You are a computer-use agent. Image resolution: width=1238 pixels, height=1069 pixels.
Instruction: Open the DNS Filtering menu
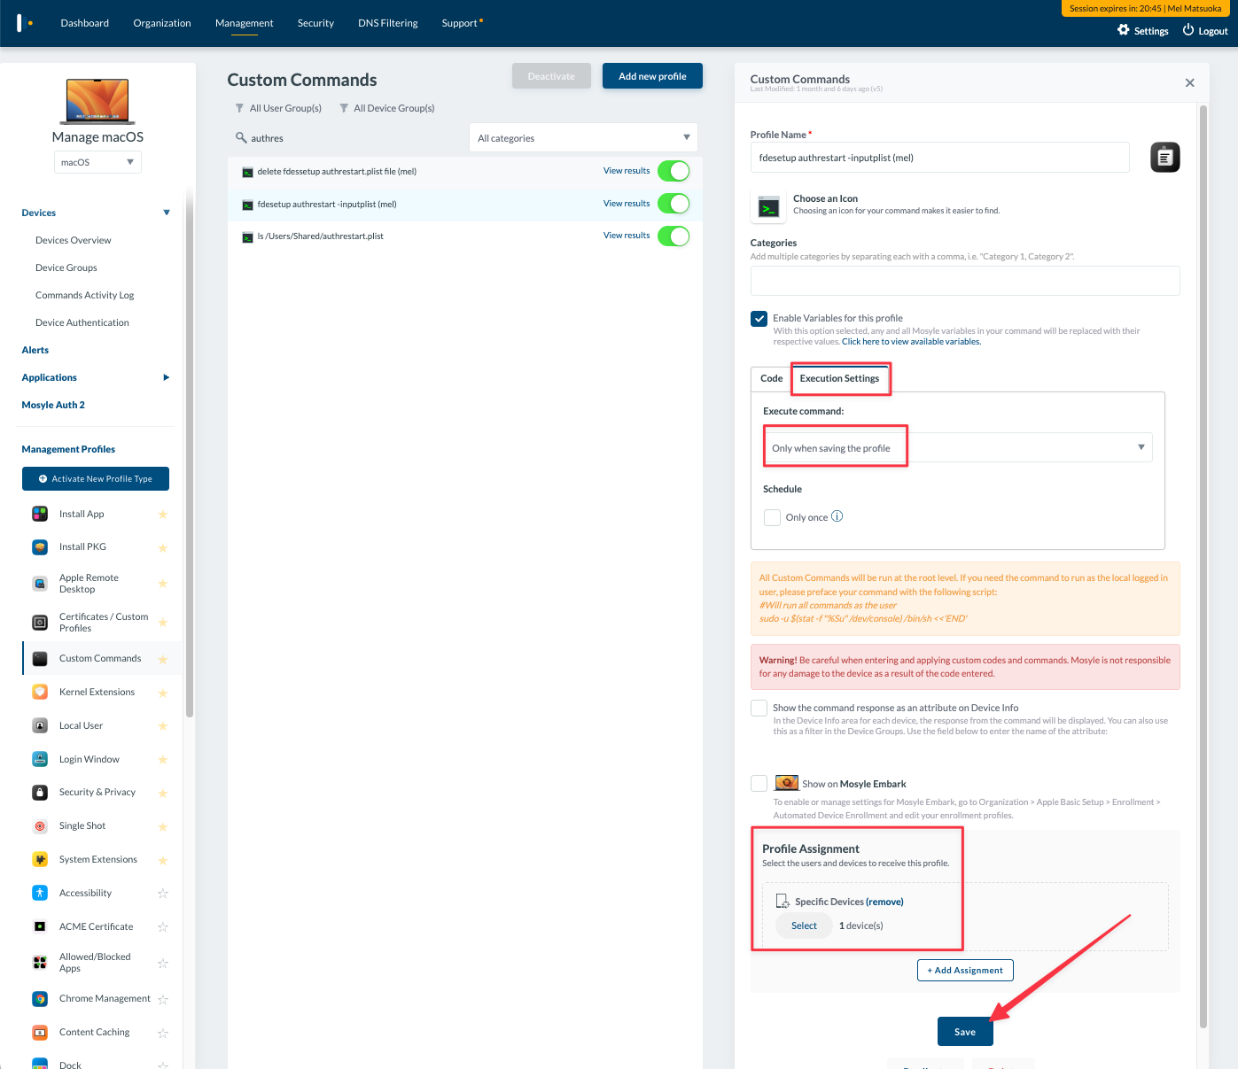pos(388,23)
